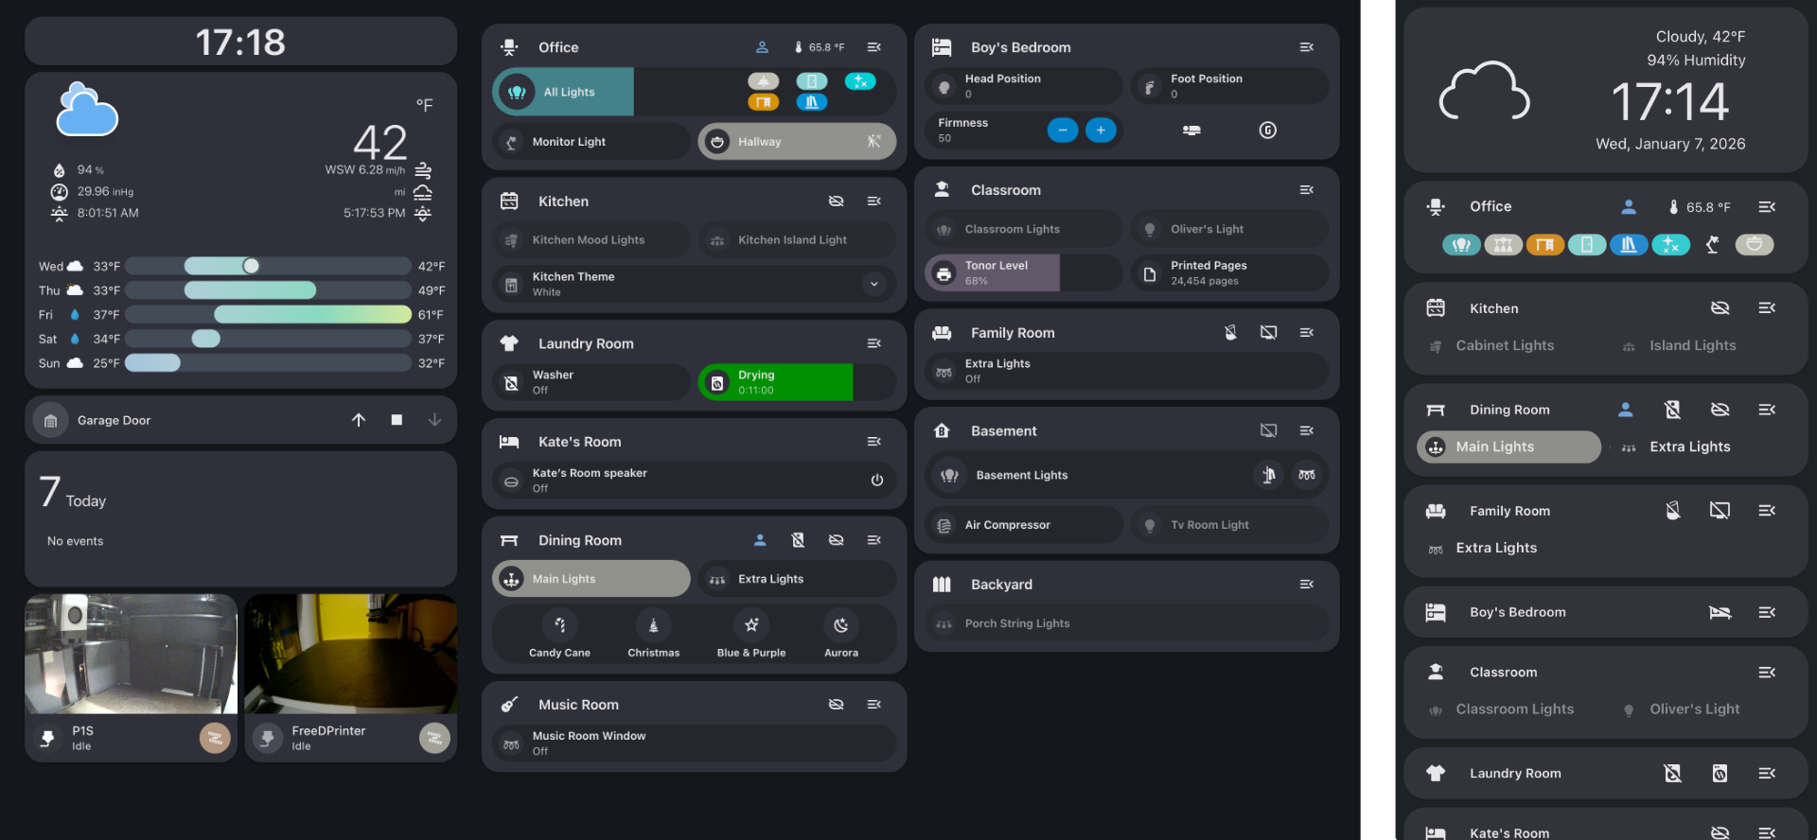Open the Kitchen Theme dropdown chevron
1817x840 pixels.
coord(874,284)
